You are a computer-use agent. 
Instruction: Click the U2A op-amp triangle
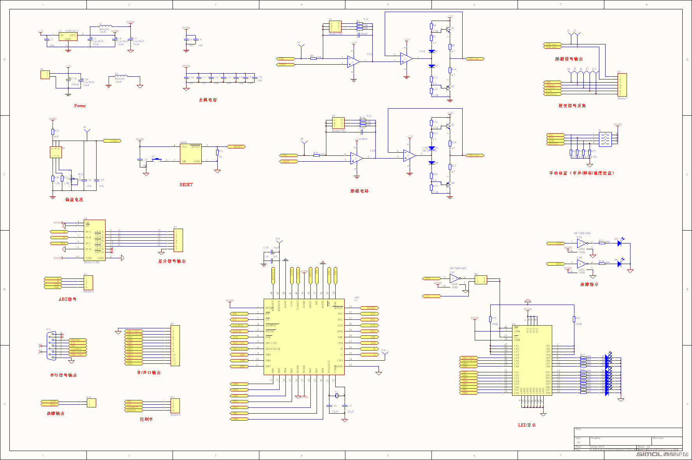pyautogui.click(x=354, y=61)
